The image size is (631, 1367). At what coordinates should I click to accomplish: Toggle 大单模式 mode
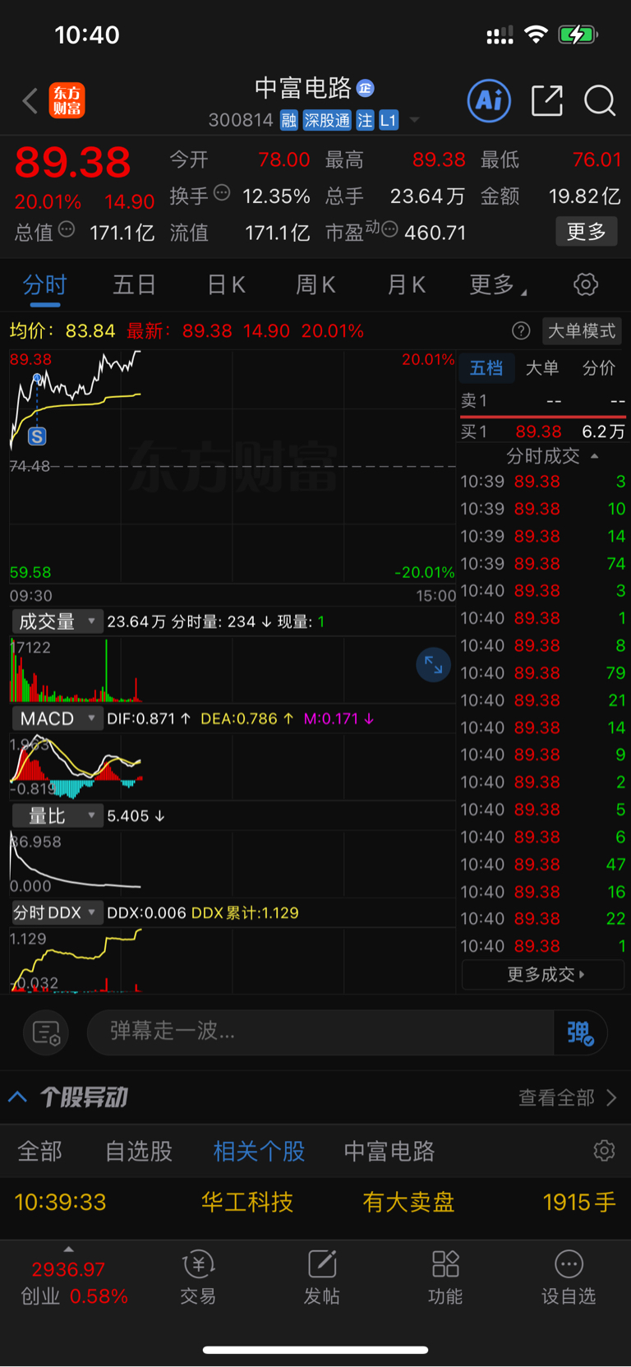pyautogui.click(x=582, y=331)
